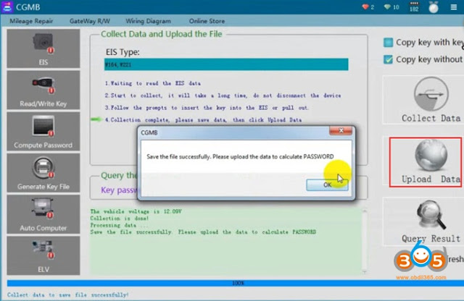Image resolution: width=464 pixels, height=301 pixels.
Task: Open the ELV module icon
Action: point(43,255)
